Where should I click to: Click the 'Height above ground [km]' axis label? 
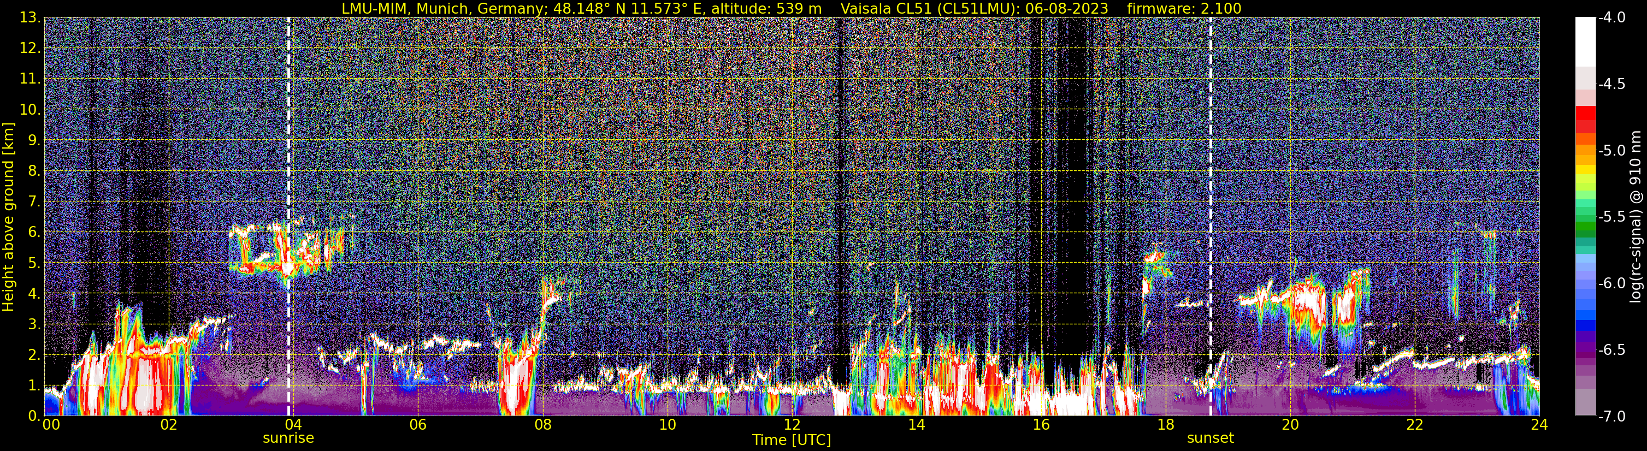coord(8,217)
